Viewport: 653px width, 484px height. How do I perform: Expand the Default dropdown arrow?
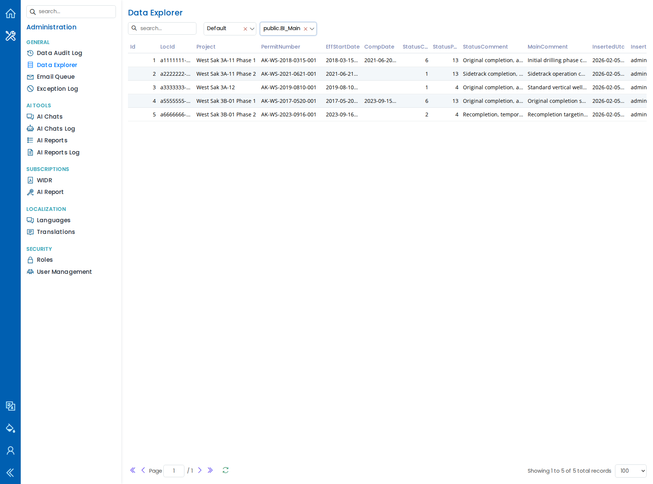252,29
